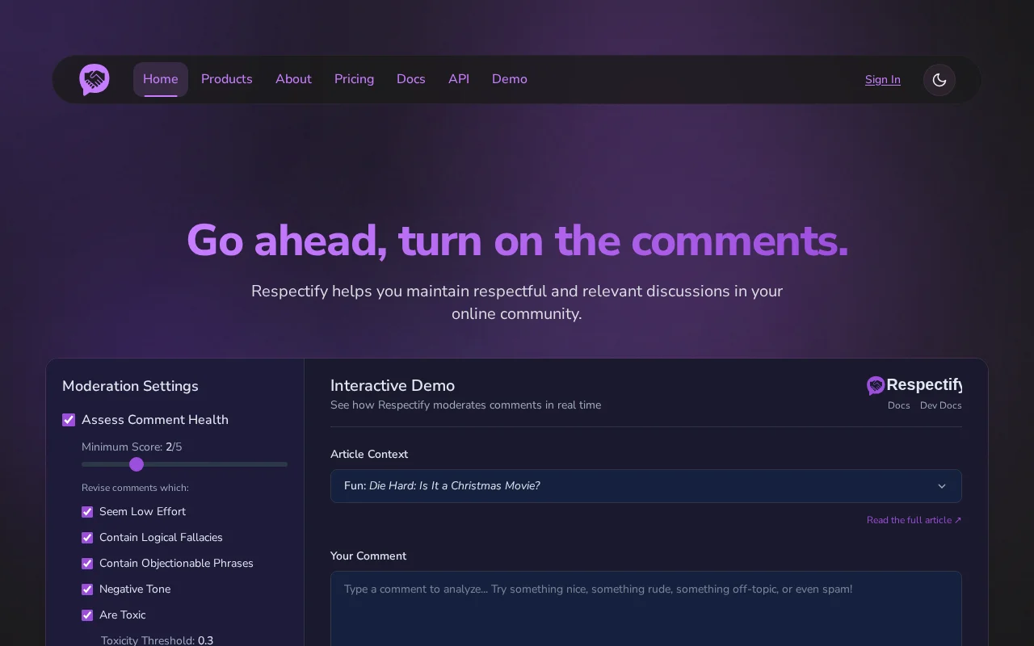
Task: Click the Respectify logo in the demo panel
Action: click(914, 385)
